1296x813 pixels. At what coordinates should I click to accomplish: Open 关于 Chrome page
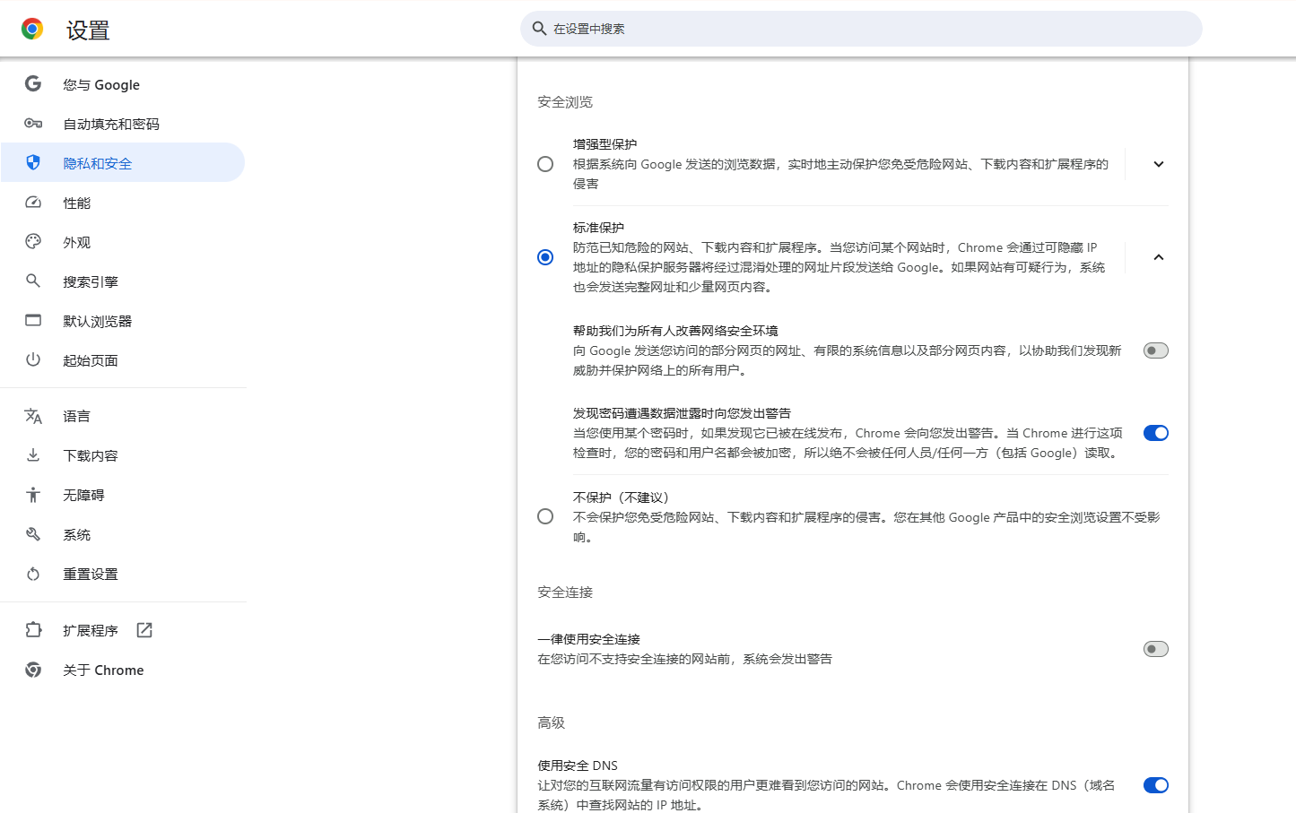[123, 670]
